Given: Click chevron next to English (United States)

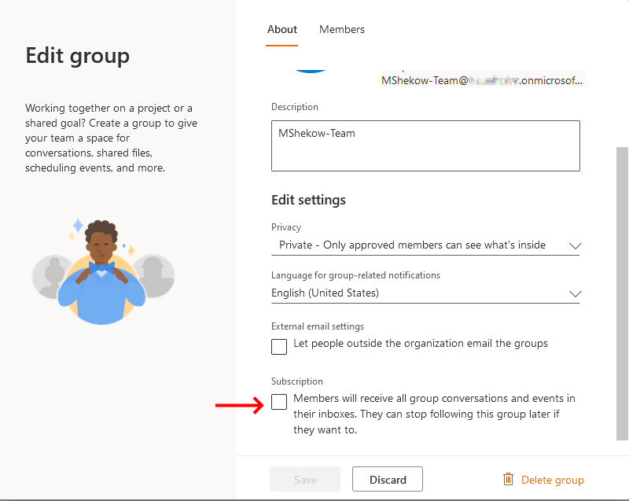Looking at the screenshot, I should [x=576, y=294].
